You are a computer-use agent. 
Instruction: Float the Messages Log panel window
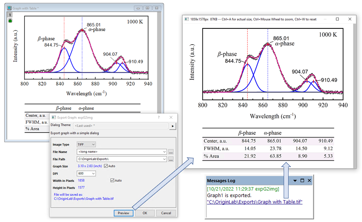click(302, 180)
